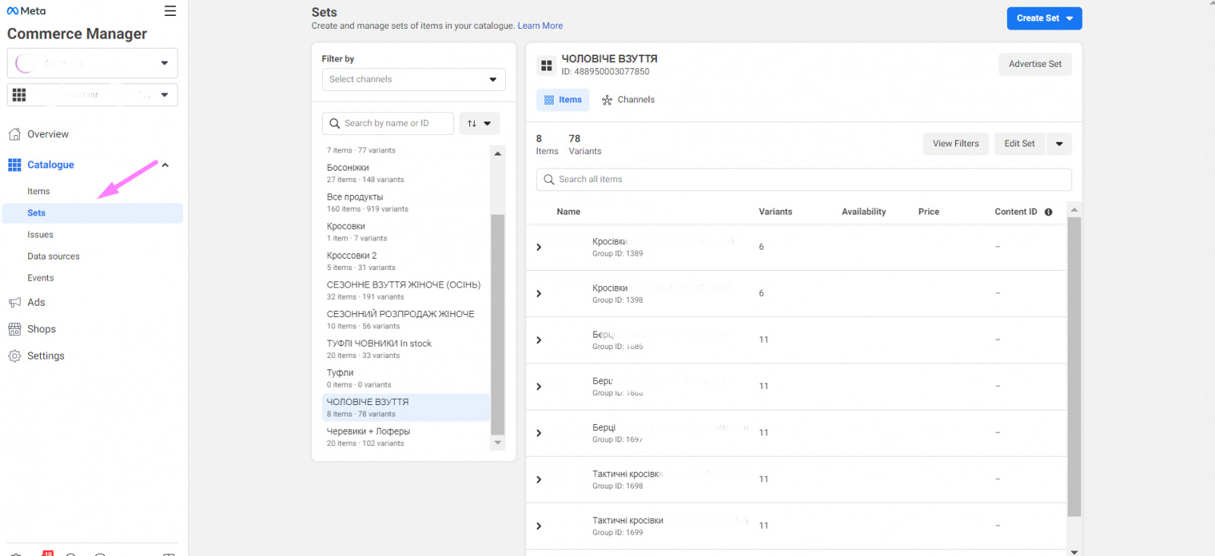The height and width of the screenshot is (556, 1215).
Task: Switch to the Channels tab
Action: click(x=628, y=100)
